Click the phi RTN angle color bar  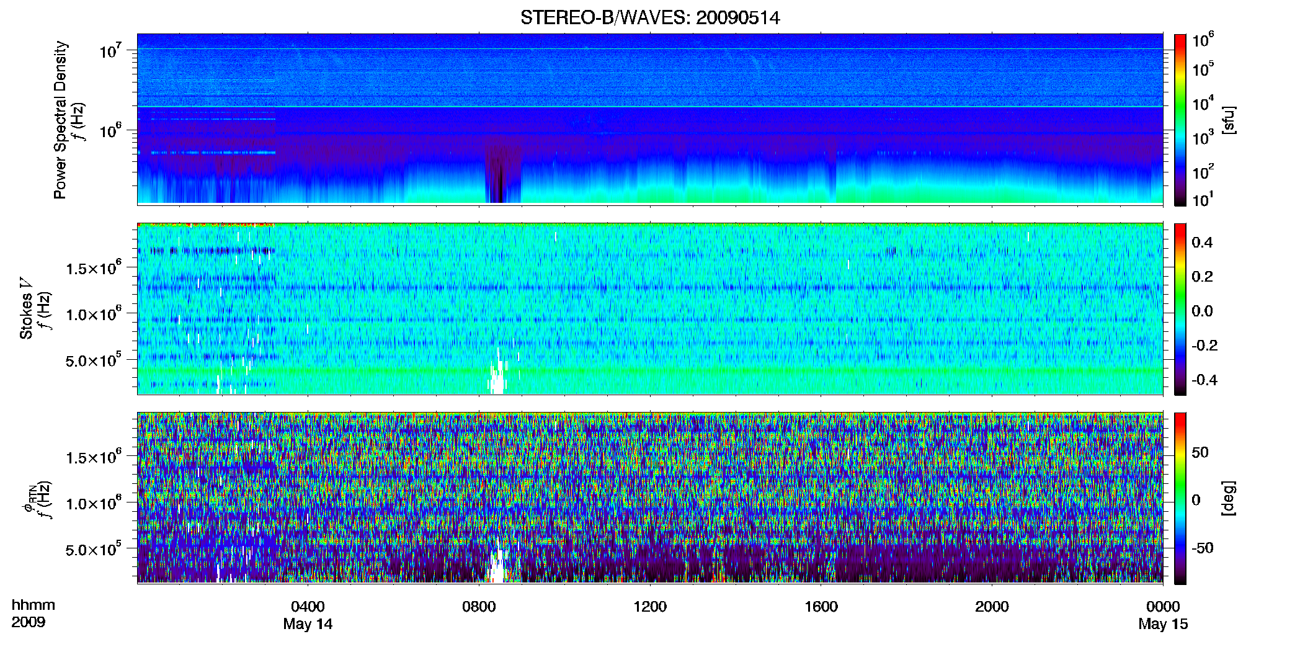pyautogui.click(x=1180, y=498)
